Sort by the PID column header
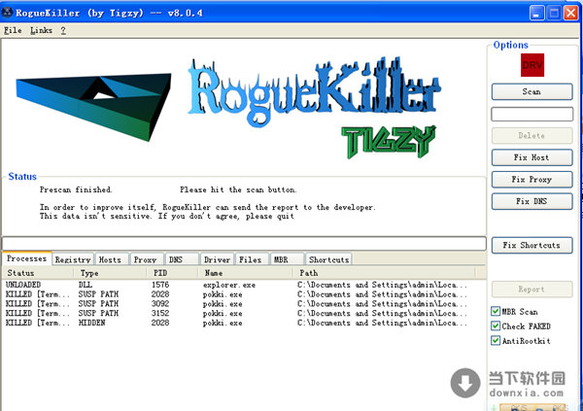 pyautogui.click(x=172, y=273)
